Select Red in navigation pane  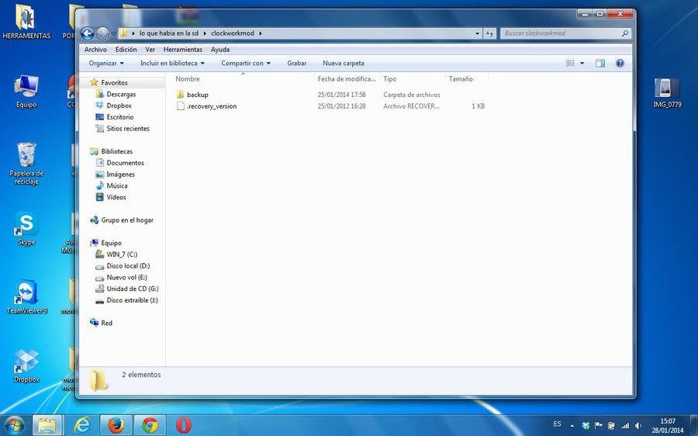(x=106, y=323)
